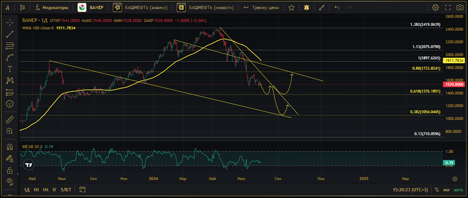Add chart to favorites with star
This screenshot has height=198, width=468.
pyautogui.click(x=291, y=7)
